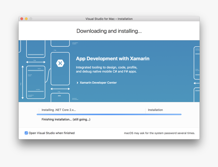Click the 'App Development with Xamarin' heading
This screenshot has height=167, width=218.
113,58
